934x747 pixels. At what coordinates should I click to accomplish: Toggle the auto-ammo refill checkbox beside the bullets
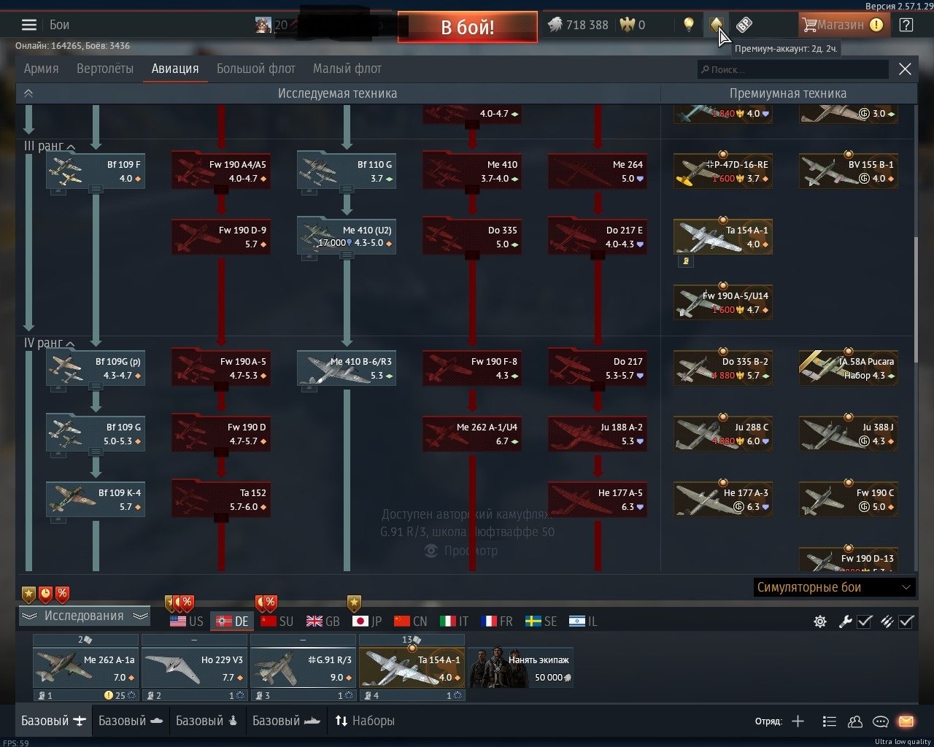(x=906, y=622)
